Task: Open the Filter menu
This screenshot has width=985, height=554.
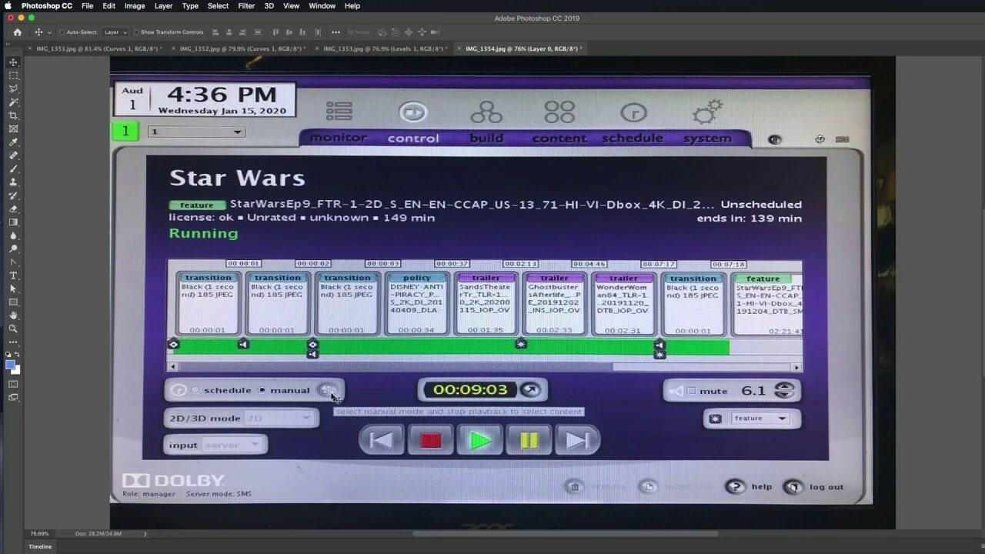Action: (246, 6)
